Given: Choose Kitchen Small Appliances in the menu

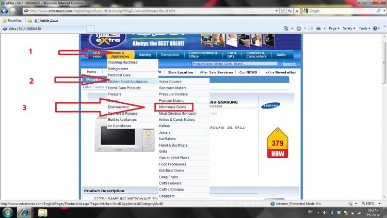Looking at the screenshot, I should pos(127,82).
